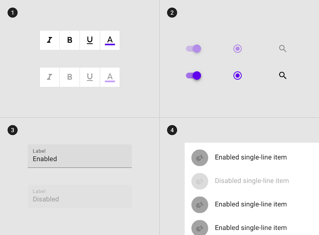Click the dark enabled search icon
The image size is (319, 235).
[283, 76]
